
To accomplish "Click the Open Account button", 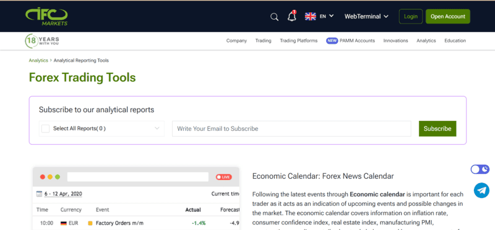I will point(447,17).
